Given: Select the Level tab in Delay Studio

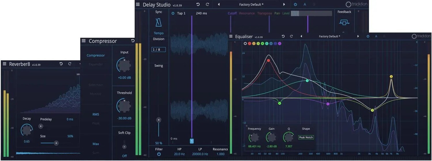Looking at the screenshot, I should tap(286, 13).
